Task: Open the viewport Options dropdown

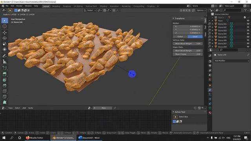Action: coord(201,11)
